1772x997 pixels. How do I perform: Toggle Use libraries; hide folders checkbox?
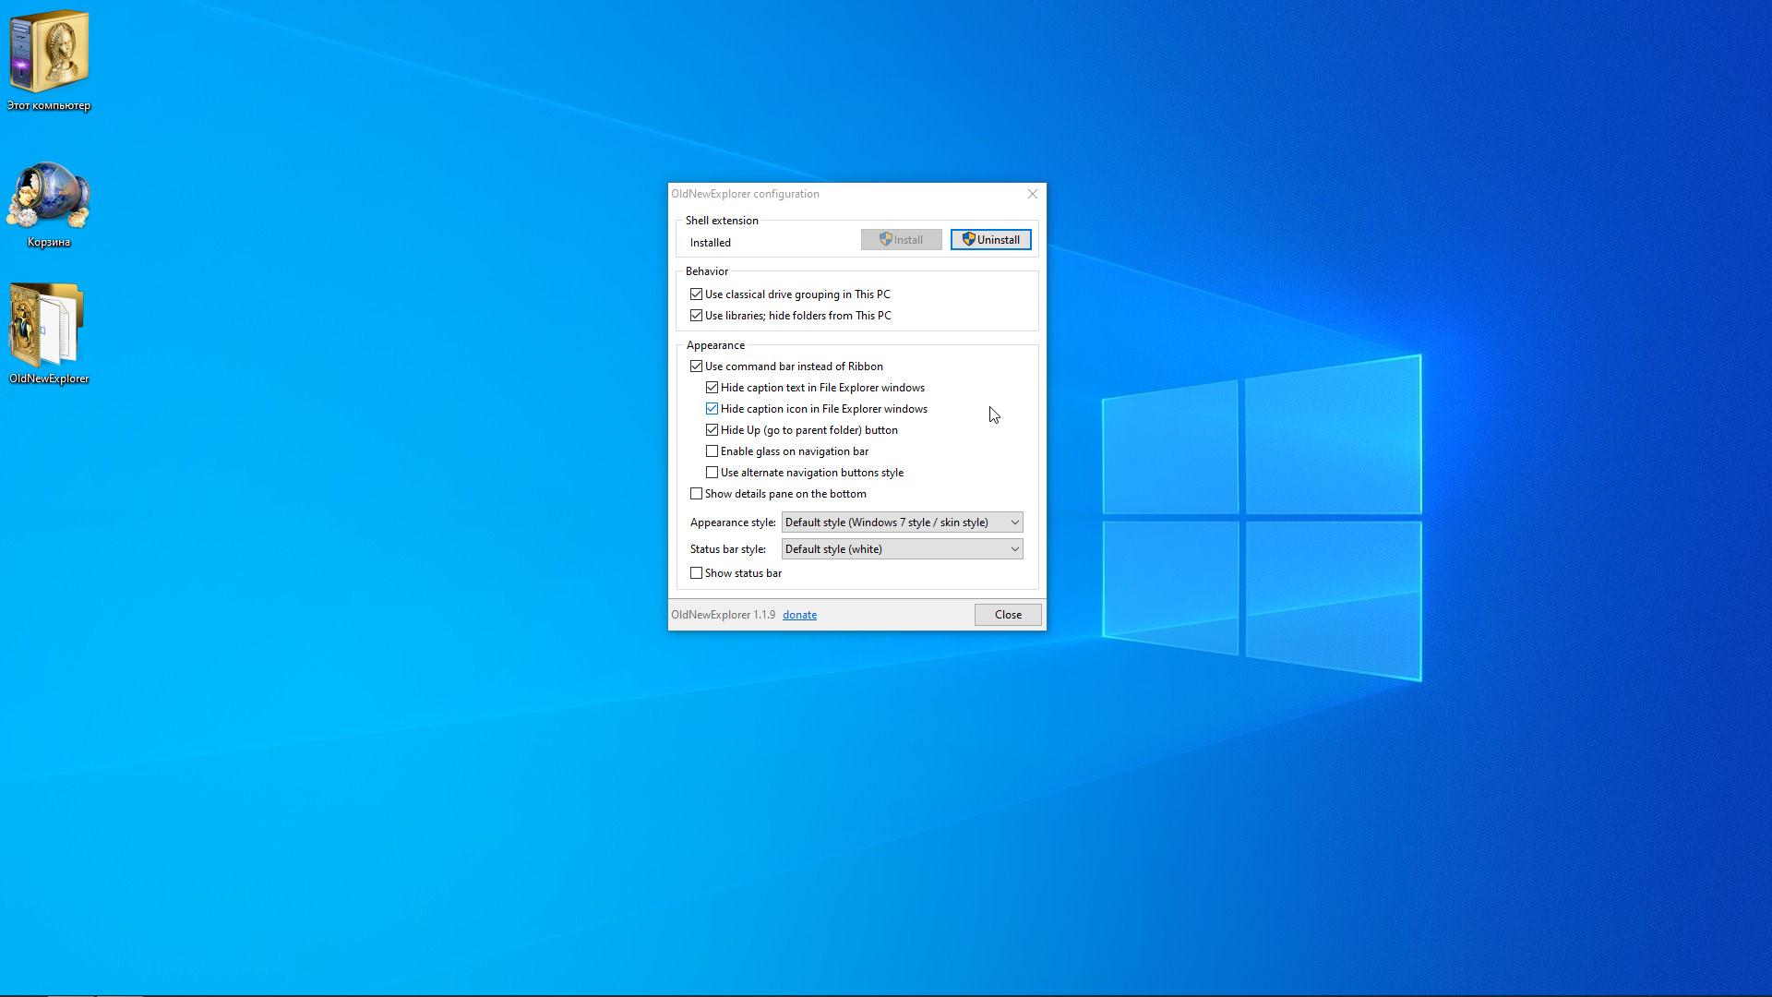[x=697, y=316]
